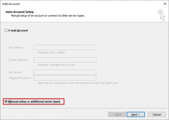Click the wizard cursor sparkle icon
Screen dimensions: 169x120
[x=161, y=15]
